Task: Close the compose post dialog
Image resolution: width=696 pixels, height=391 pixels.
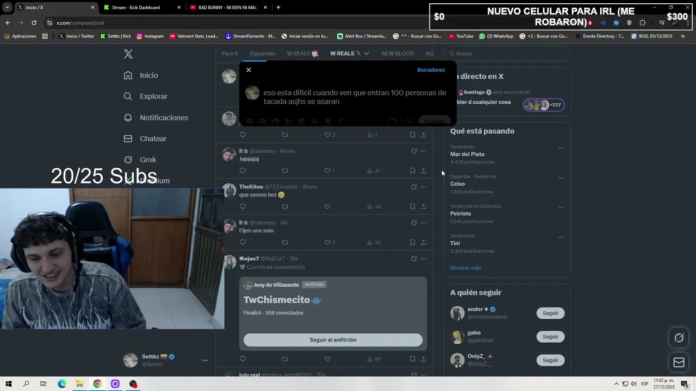Action: [x=248, y=70]
